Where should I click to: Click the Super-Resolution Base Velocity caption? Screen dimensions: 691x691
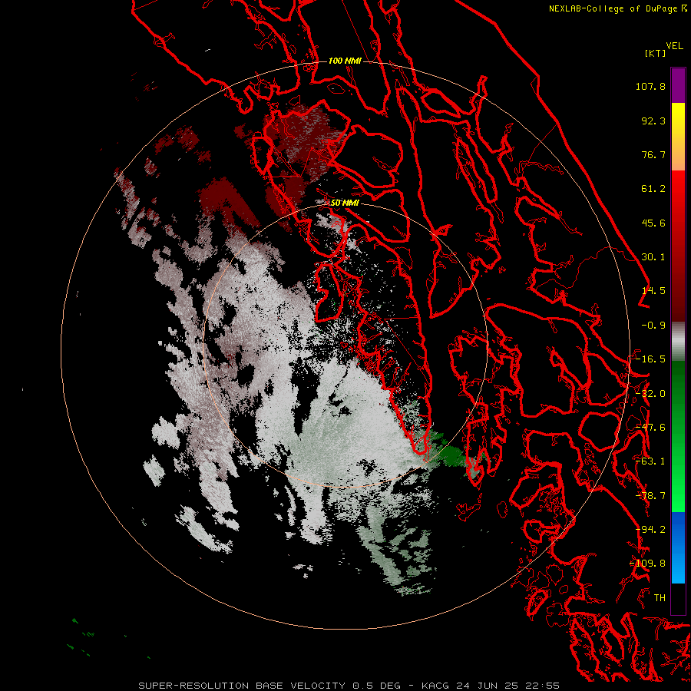[349, 686]
